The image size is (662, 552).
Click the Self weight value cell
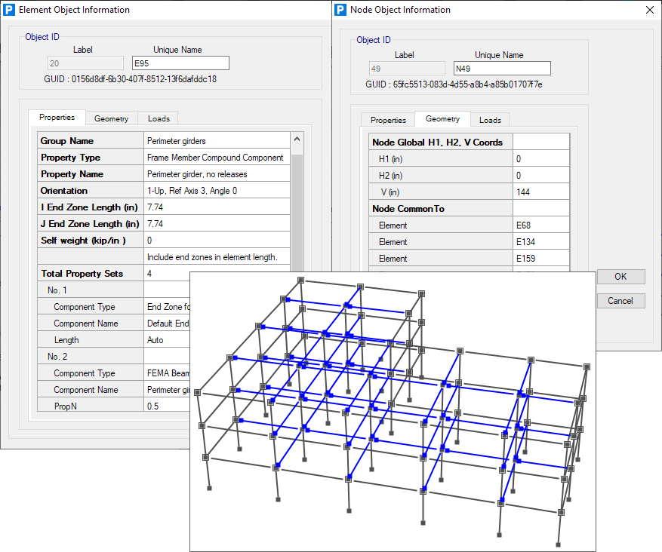tap(217, 241)
